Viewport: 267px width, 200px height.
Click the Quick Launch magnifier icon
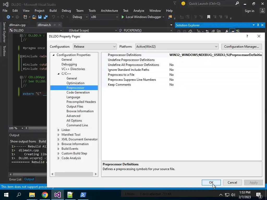[x=237, y=3]
